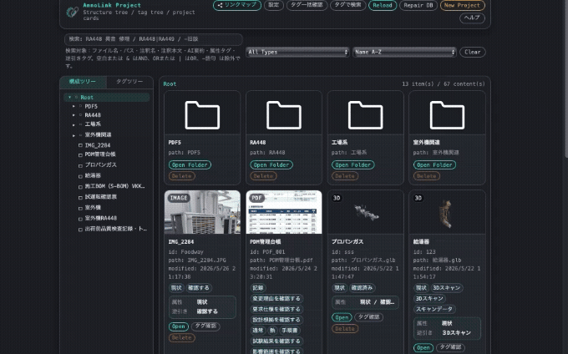Open the ヘルプ help button
Viewport: 568px width, 354px height.
coord(472,18)
